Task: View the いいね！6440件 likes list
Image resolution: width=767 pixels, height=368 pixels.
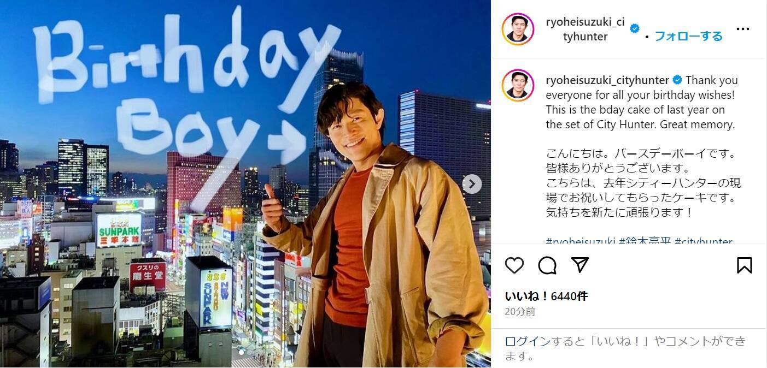Action: [x=546, y=296]
